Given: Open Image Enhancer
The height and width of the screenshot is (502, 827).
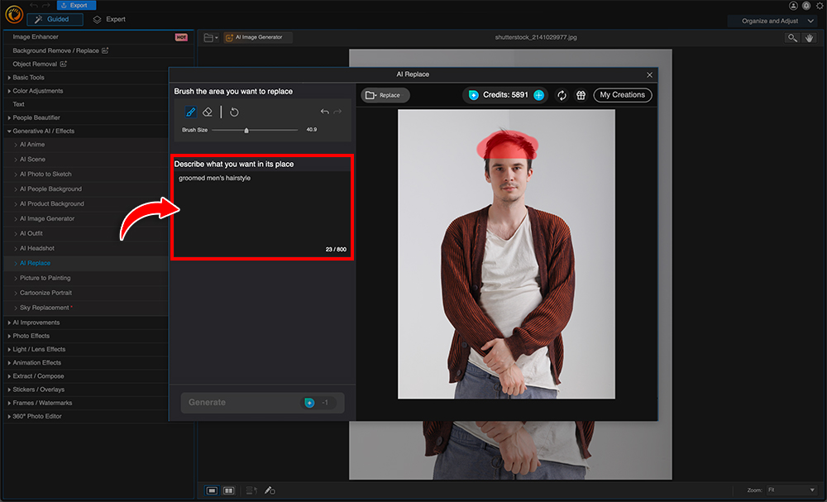Looking at the screenshot, I should click(x=98, y=37).
